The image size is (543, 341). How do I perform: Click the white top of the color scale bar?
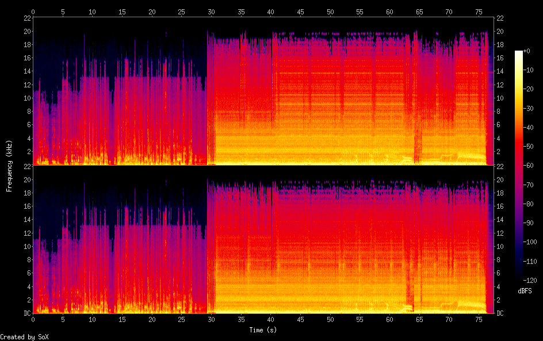coord(518,53)
